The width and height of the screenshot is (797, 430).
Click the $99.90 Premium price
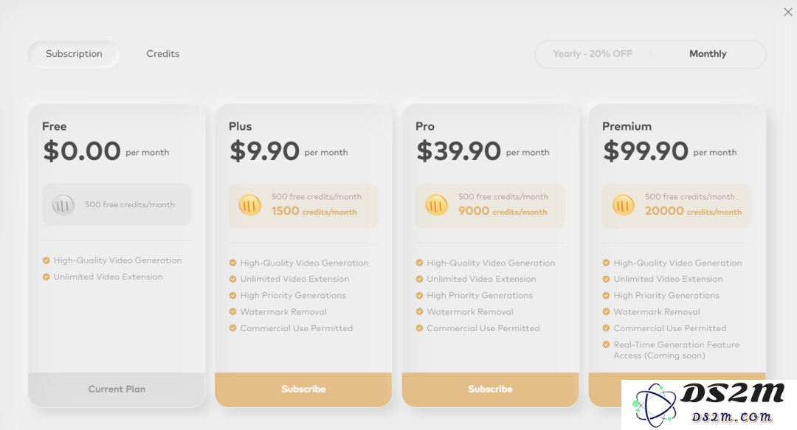click(x=646, y=151)
